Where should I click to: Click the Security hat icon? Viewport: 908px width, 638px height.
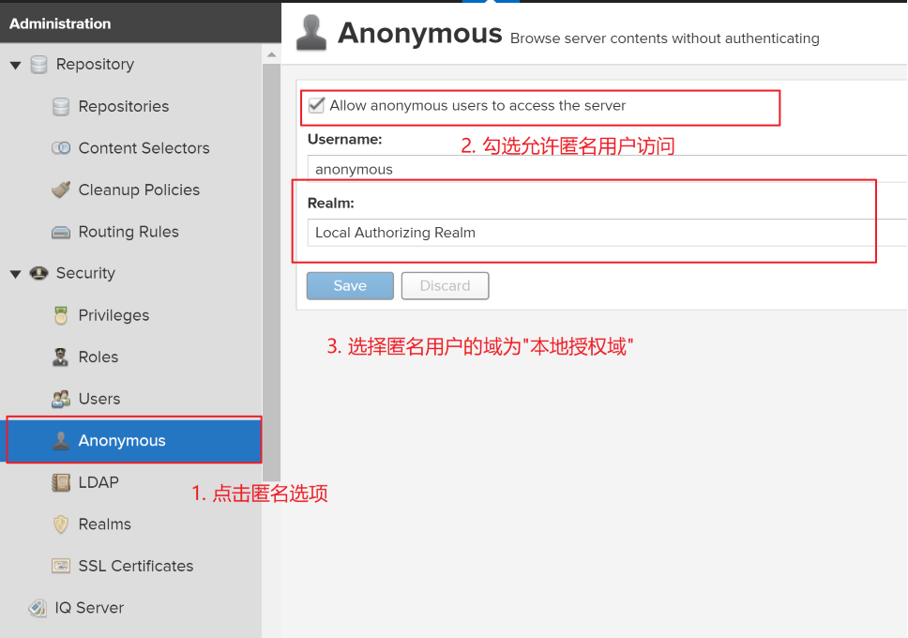pos(38,273)
